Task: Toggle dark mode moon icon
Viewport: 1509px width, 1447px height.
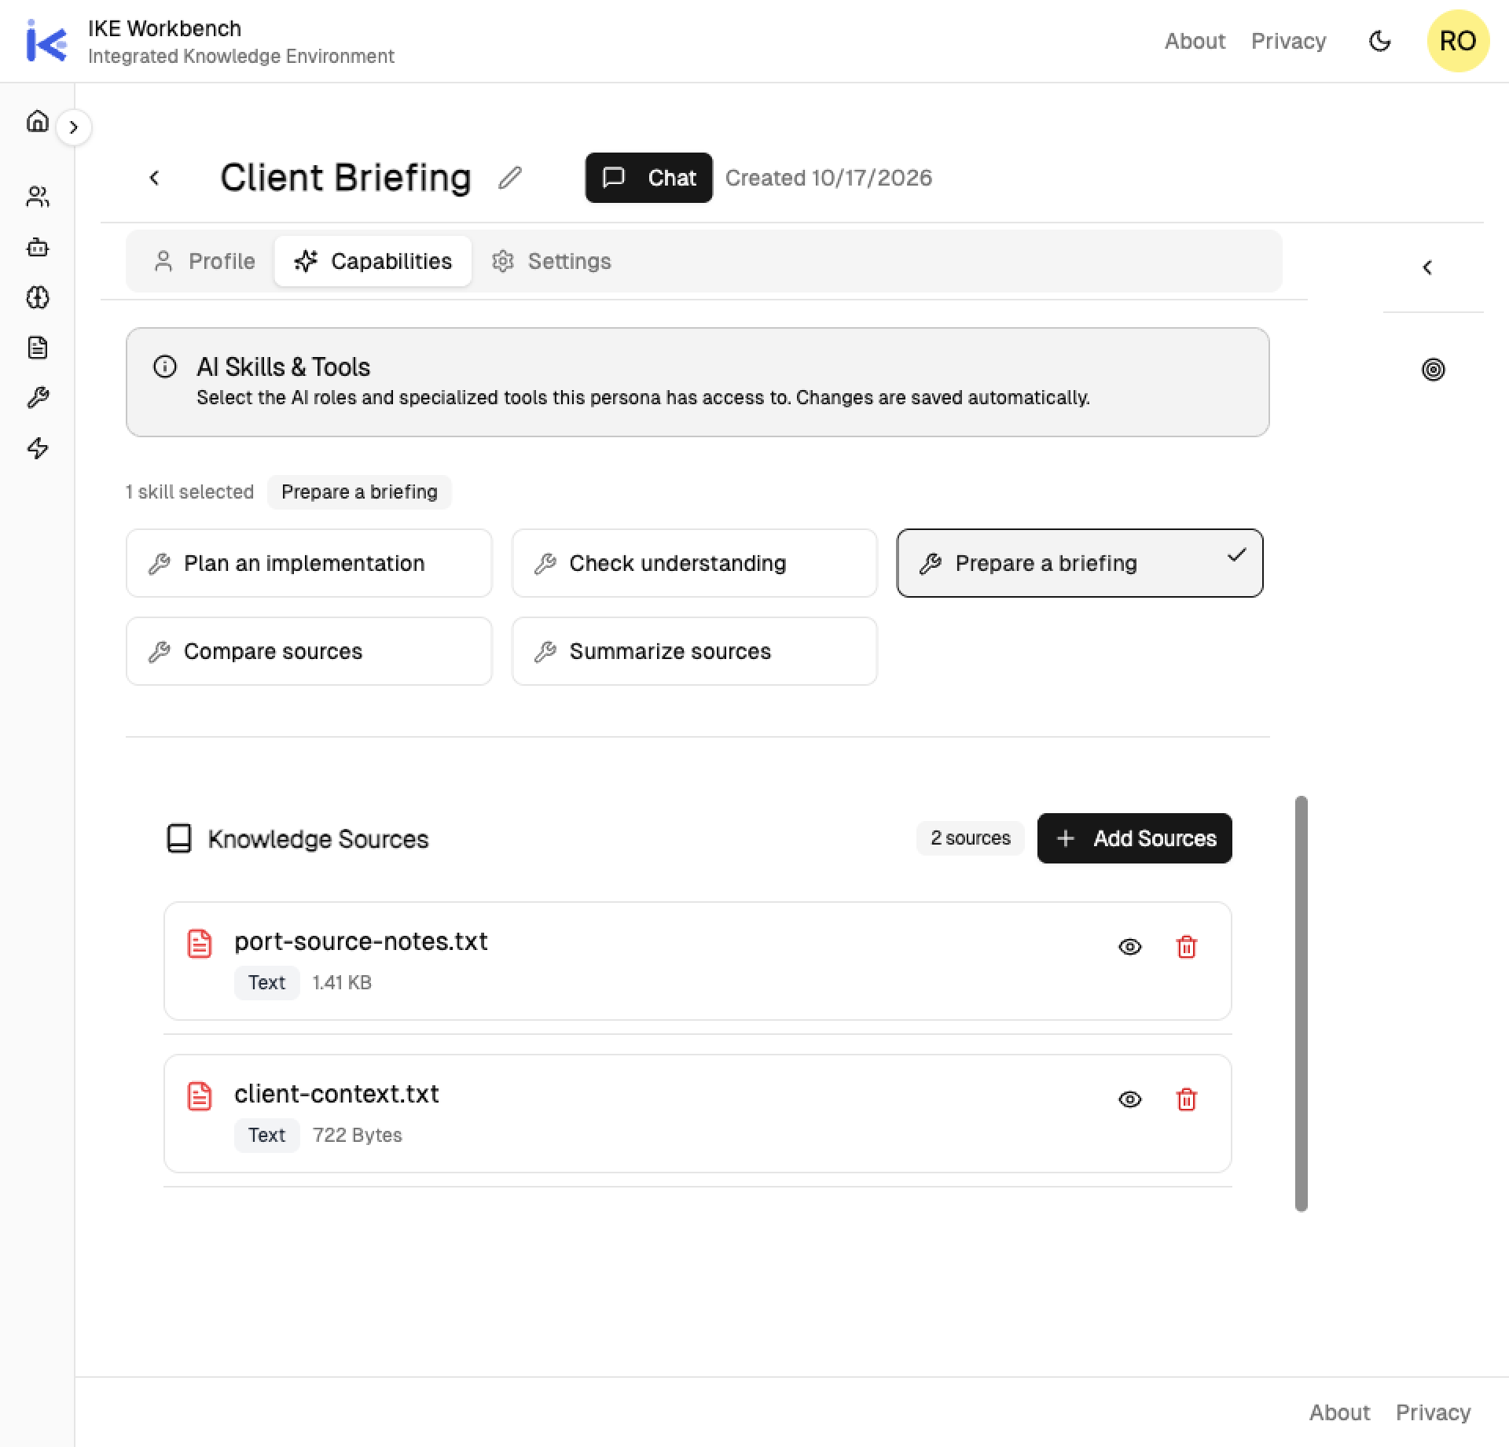Action: (1380, 41)
